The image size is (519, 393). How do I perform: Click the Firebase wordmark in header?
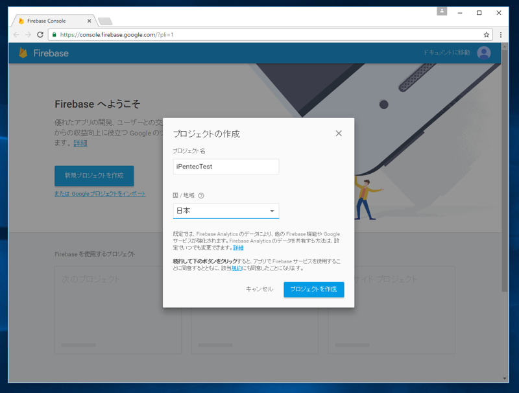(x=51, y=53)
